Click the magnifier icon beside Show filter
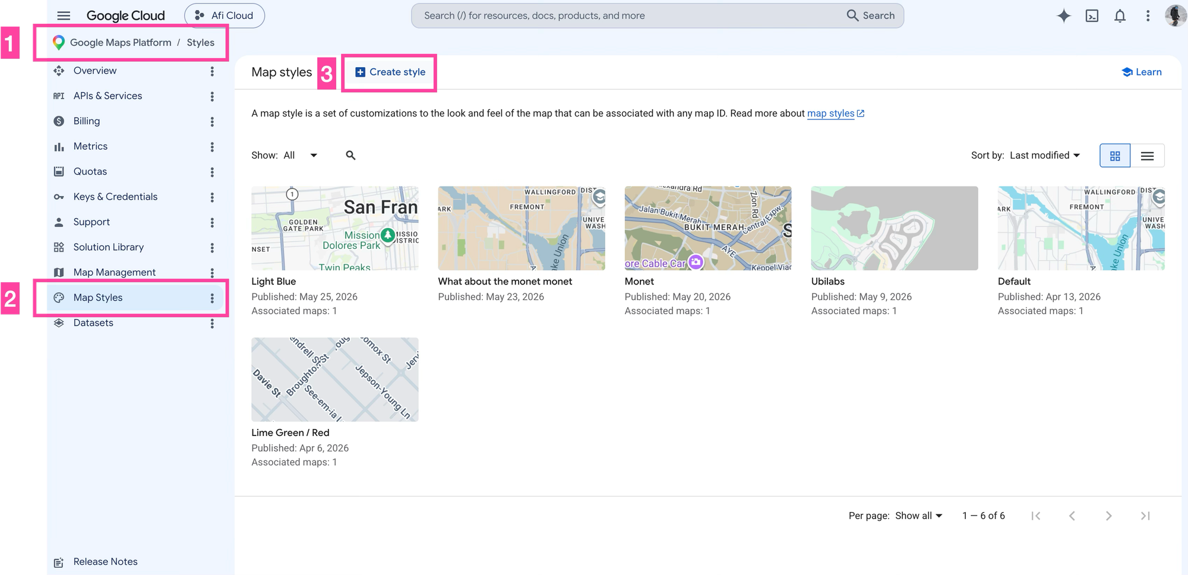This screenshot has width=1188, height=575. coord(350,155)
